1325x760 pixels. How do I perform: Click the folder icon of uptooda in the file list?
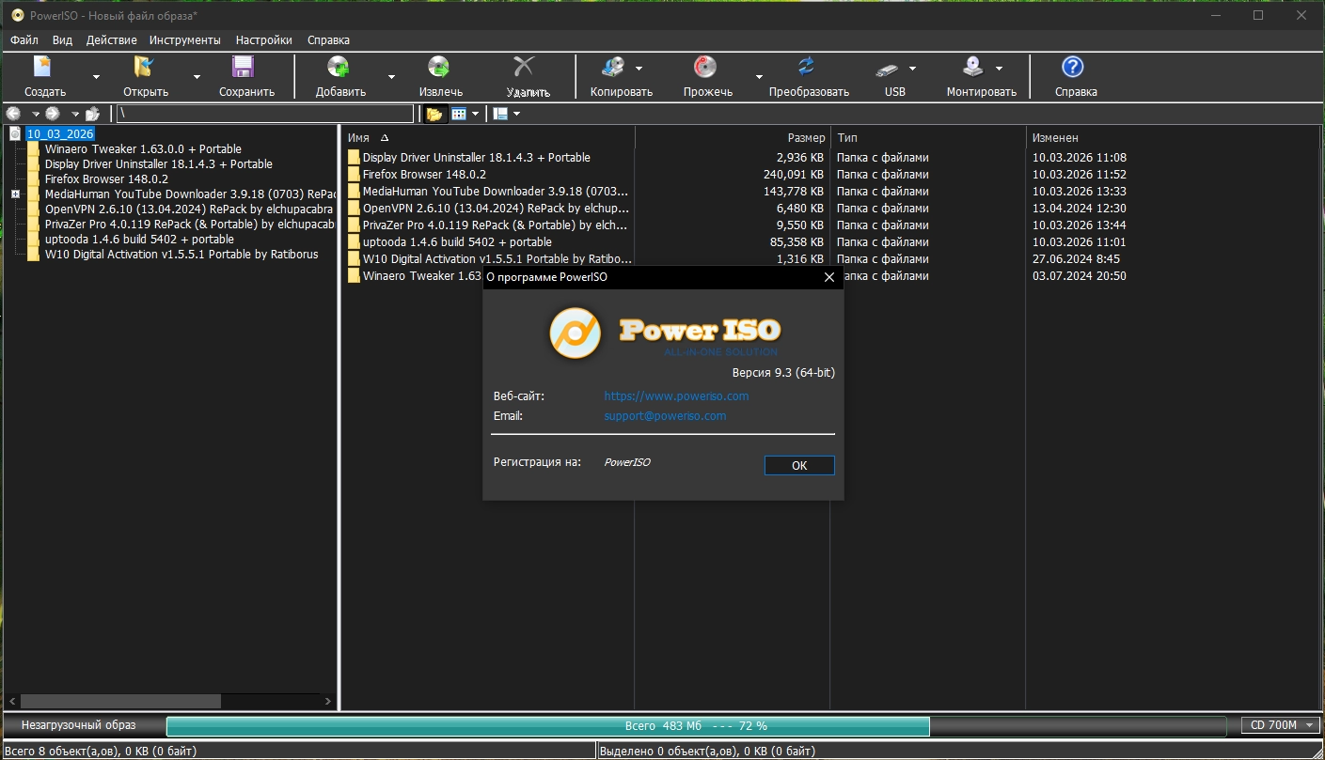[355, 242]
